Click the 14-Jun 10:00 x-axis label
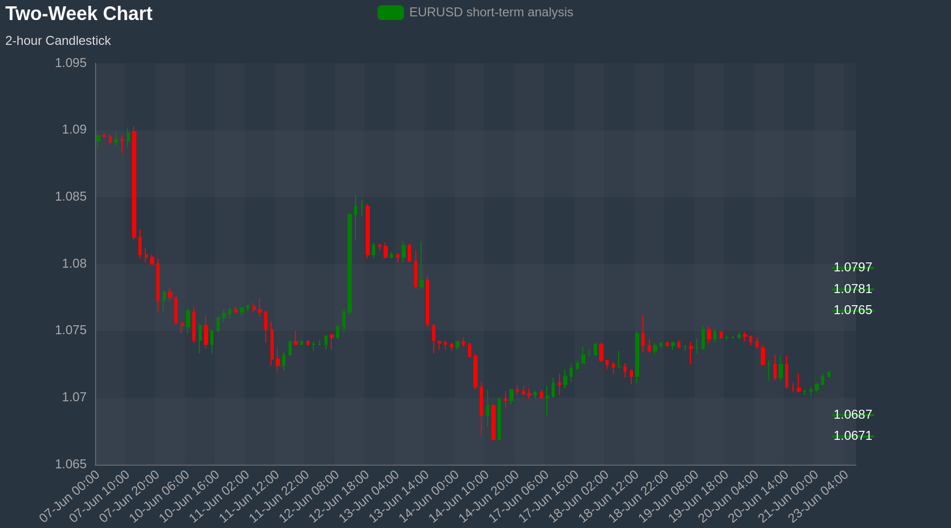The width and height of the screenshot is (951, 528). click(x=459, y=497)
